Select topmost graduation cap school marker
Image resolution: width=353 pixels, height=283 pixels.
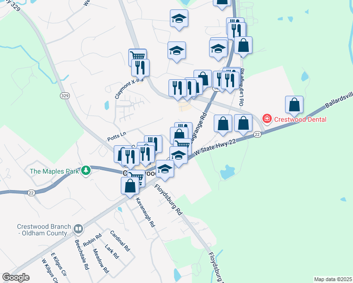[179, 18]
